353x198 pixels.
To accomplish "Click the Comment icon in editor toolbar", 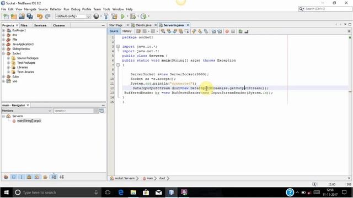I will [240, 31].
